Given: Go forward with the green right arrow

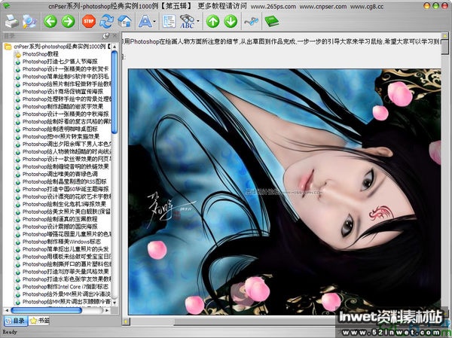Looking at the screenshot, I should (x=69, y=22).
